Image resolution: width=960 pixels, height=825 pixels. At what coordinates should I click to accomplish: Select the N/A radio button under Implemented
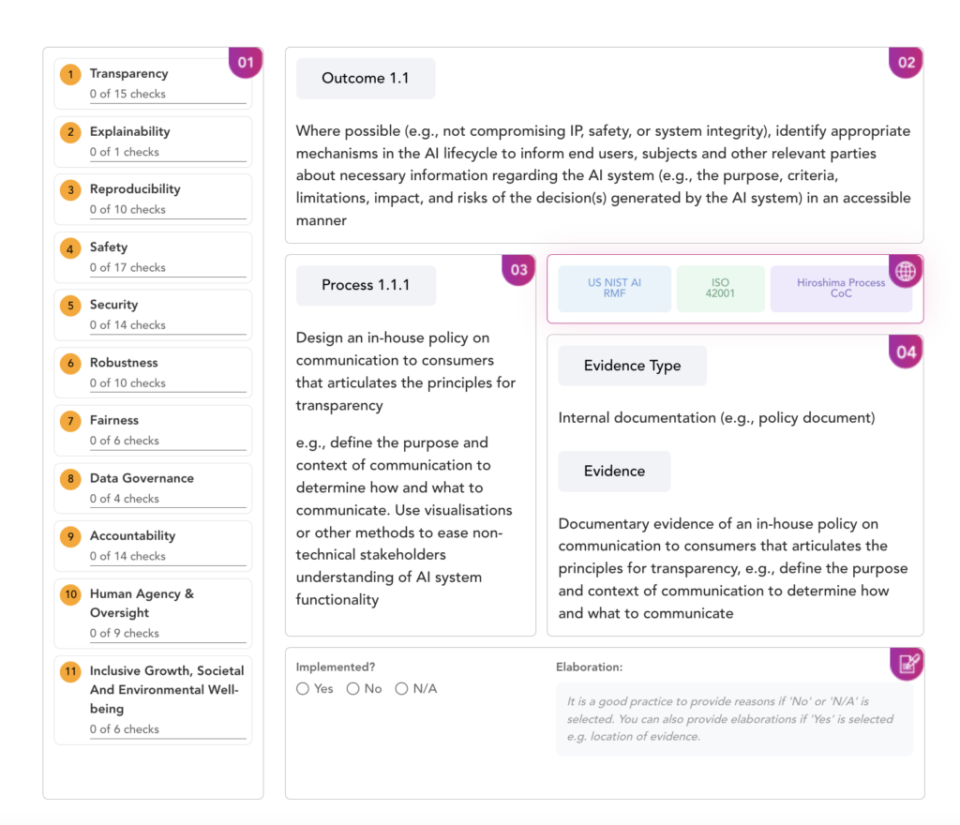[x=401, y=688]
